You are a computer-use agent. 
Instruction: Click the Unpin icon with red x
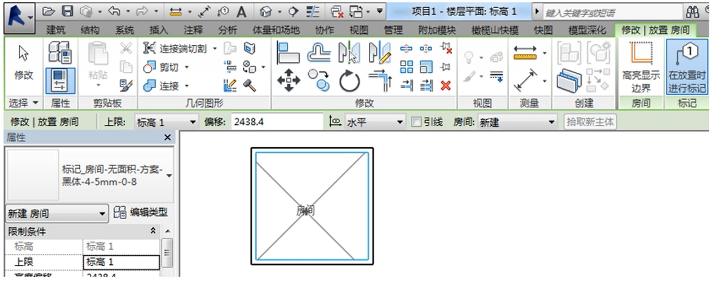446,48
